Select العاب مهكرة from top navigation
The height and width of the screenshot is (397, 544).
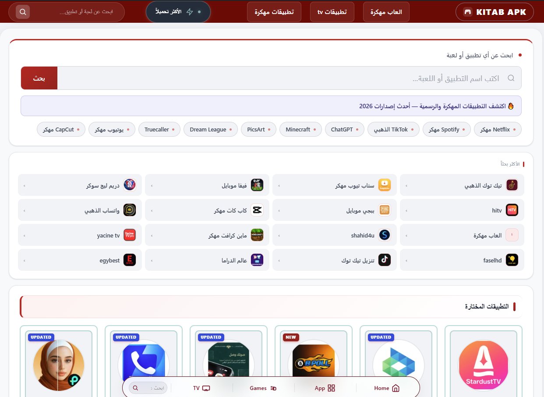coord(386,12)
